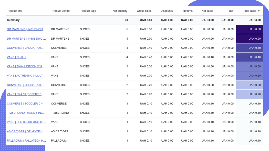The height and width of the screenshot is (151, 269).
Task: Click net quantity "5" in 1461 DMC row
Action: click(x=127, y=29)
